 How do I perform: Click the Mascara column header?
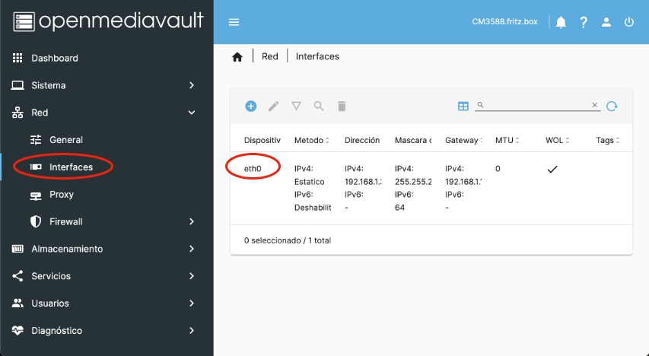(413, 140)
